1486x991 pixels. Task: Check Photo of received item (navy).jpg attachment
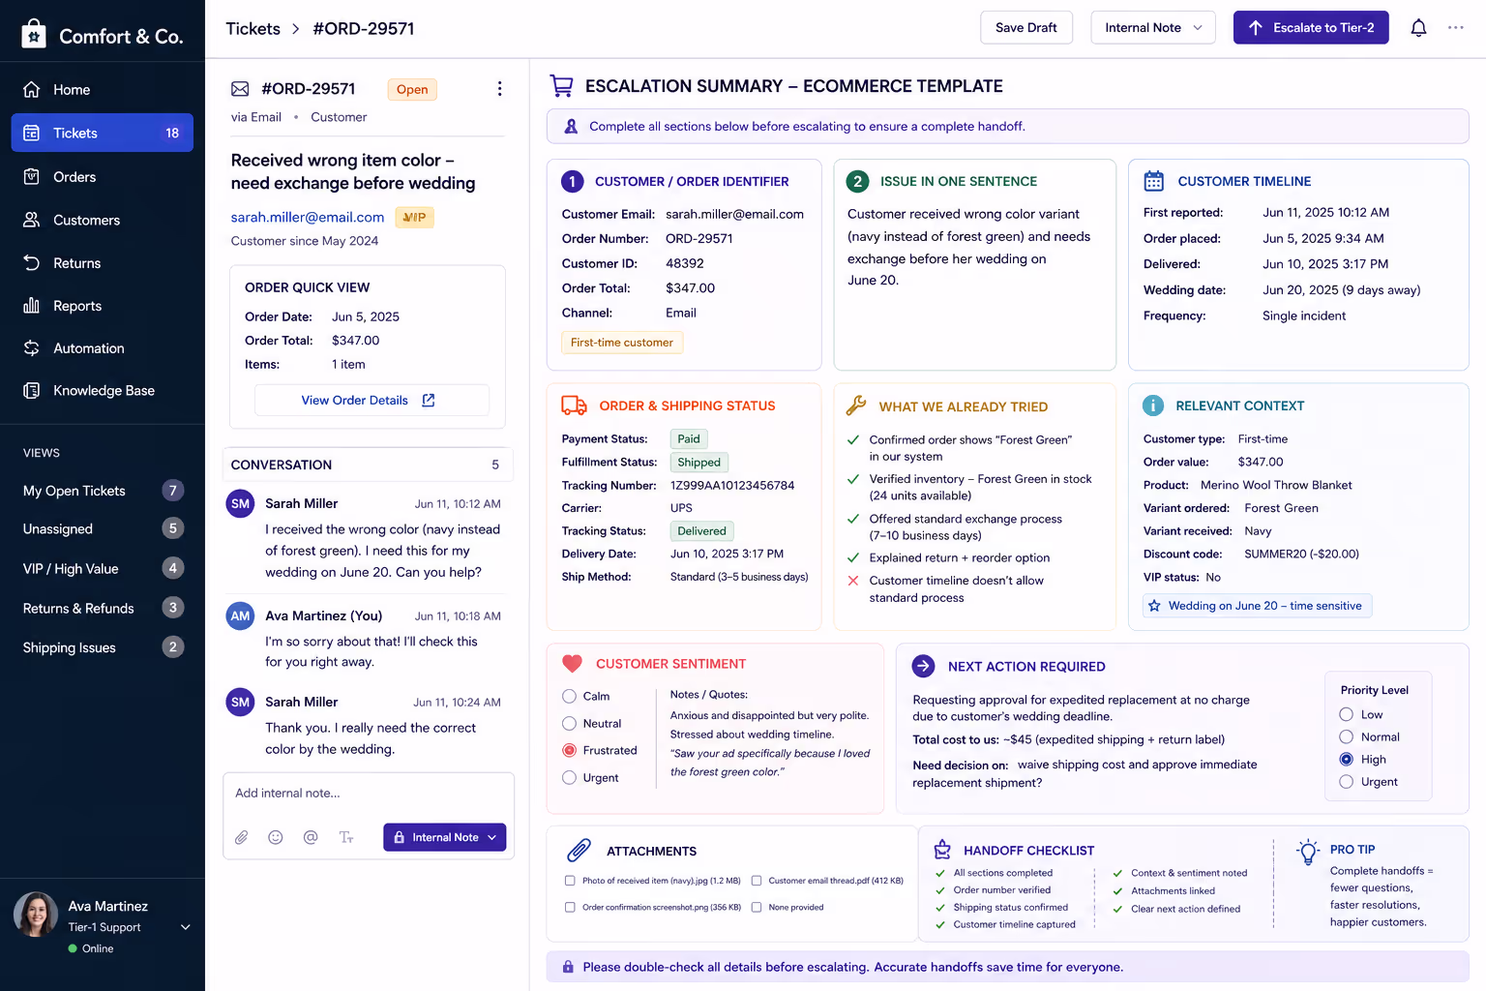pyautogui.click(x=570, y=881)
